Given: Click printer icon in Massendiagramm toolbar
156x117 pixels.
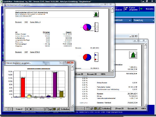Looking at the screenshot, I should (51, 109).
